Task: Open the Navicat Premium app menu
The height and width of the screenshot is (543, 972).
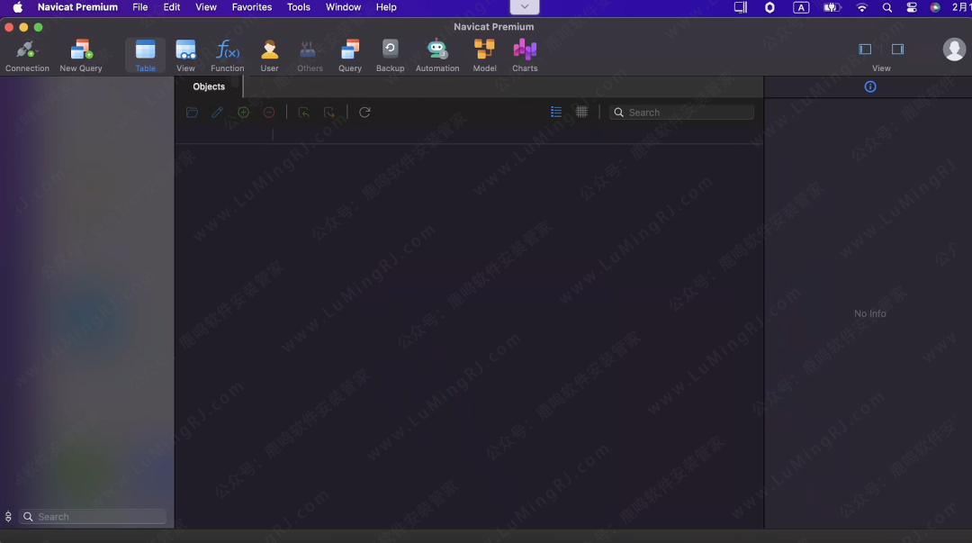Action: [77, 7]
